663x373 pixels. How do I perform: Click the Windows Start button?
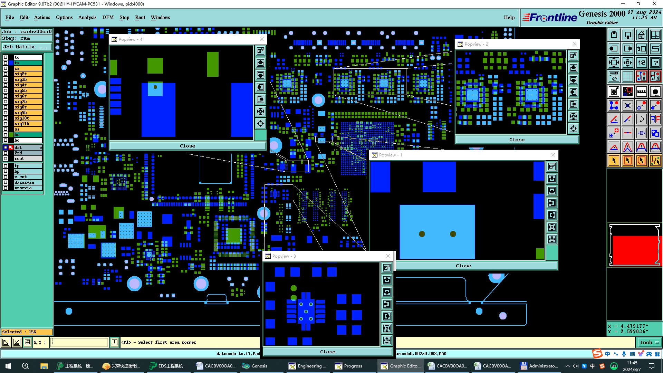coord(8,366)
